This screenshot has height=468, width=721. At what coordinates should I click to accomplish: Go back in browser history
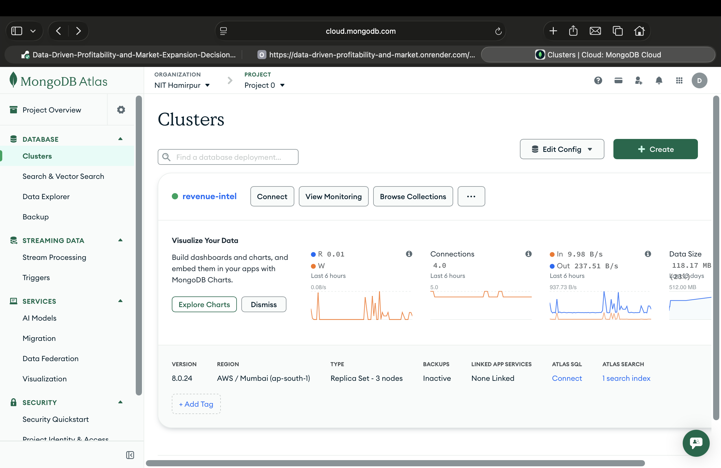click(x=59, y=31)
